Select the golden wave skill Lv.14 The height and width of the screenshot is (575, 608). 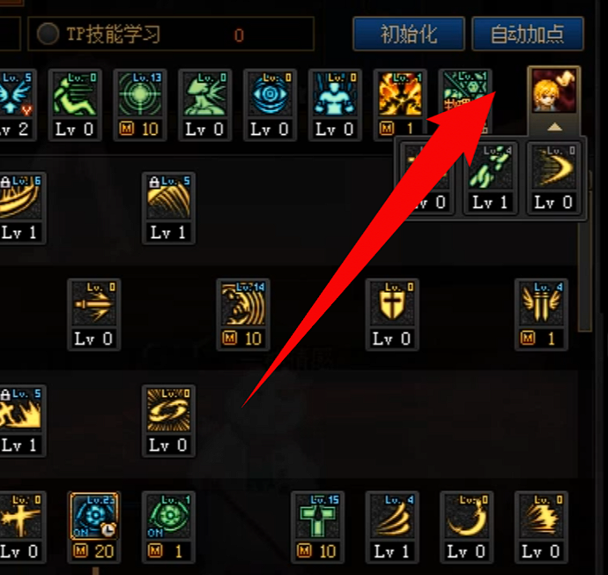coord(243,303)
